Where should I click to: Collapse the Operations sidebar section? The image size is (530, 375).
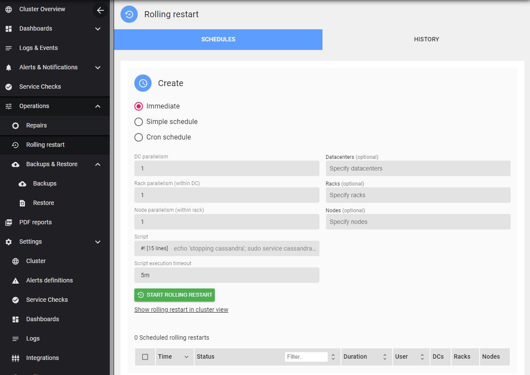coord(98,106)
